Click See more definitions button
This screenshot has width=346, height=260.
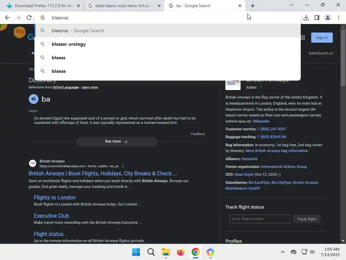117,142
